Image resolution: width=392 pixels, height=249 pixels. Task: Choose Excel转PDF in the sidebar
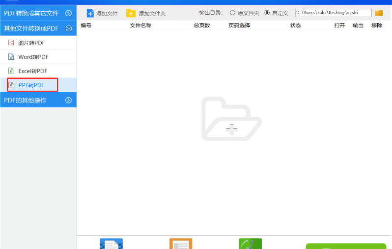38,71
